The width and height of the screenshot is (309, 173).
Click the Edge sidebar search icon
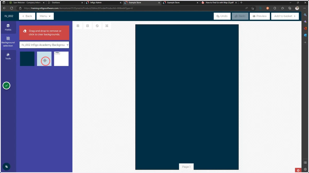305,15
